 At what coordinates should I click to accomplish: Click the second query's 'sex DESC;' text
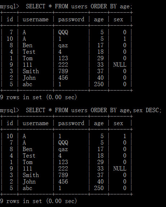click(147, 110)
